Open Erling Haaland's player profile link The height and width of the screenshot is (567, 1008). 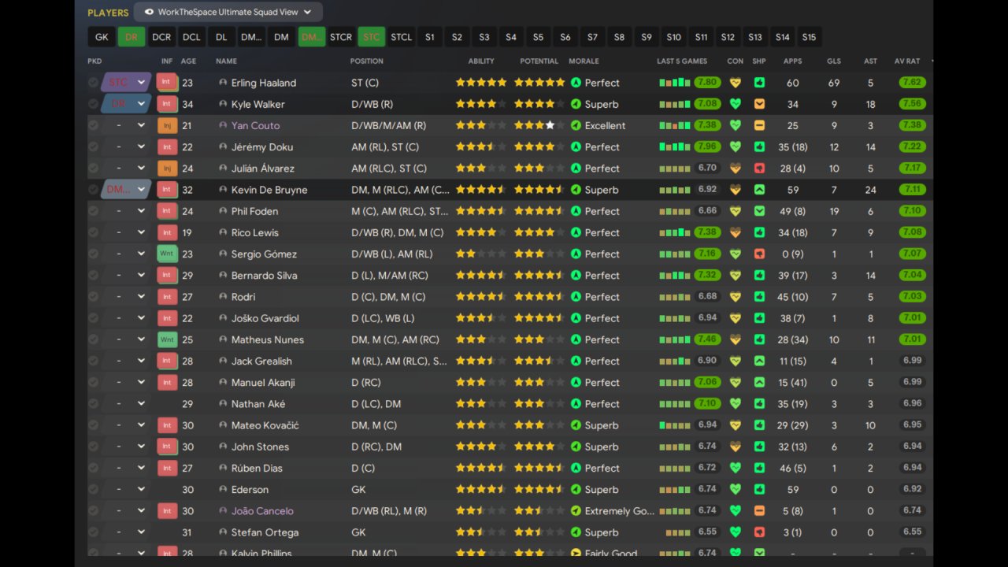[264, 83]
